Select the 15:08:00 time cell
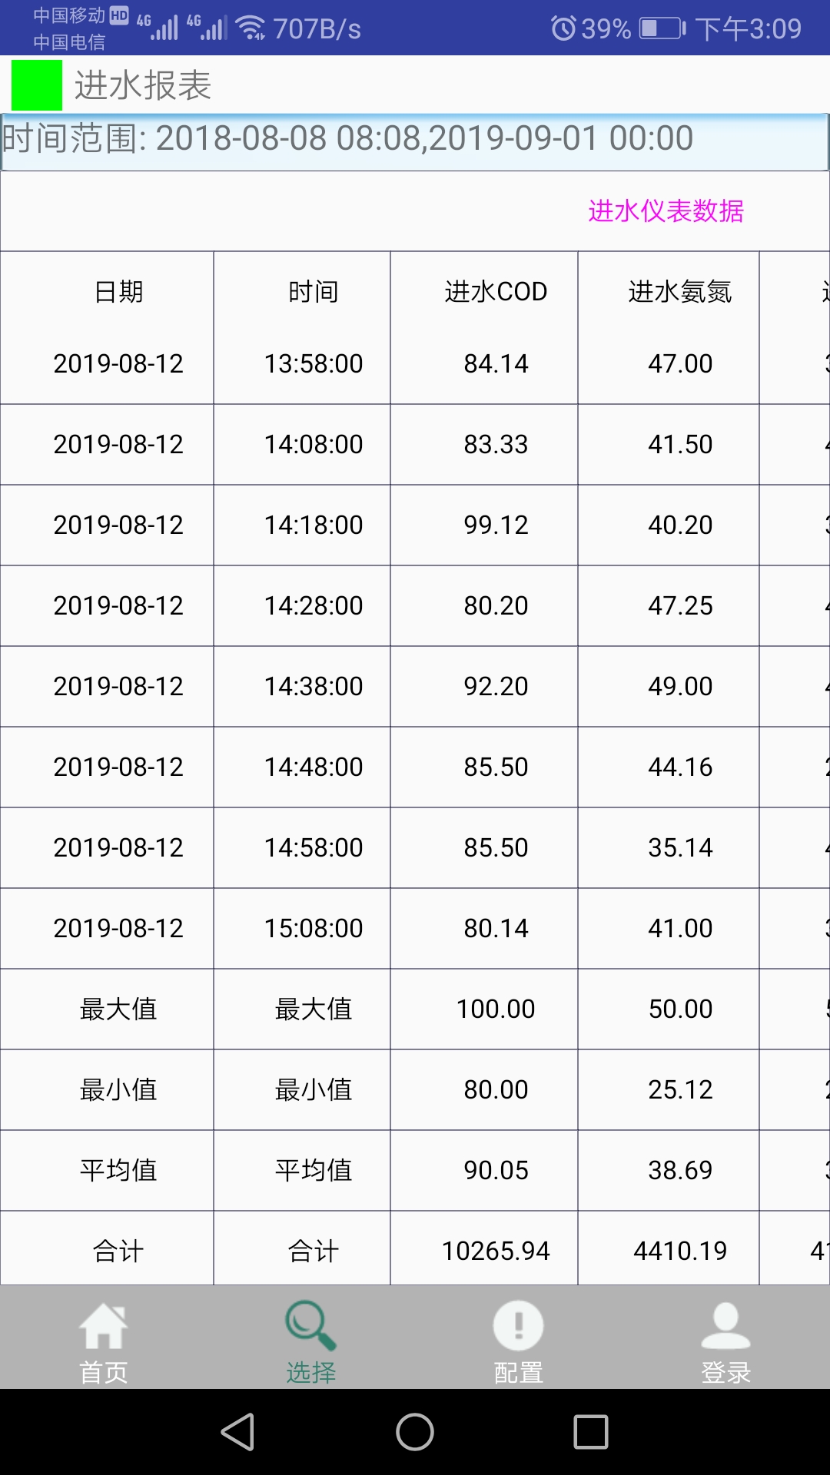Image resolution: width=830 pixels, height=1475 pixels. tap(314, 928)
